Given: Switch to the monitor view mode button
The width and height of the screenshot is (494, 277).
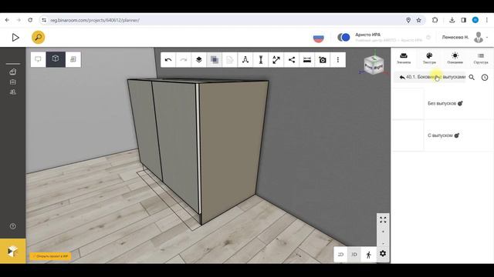Looking at the screenshot, I should pyautogui.click(x=38, y=59).
